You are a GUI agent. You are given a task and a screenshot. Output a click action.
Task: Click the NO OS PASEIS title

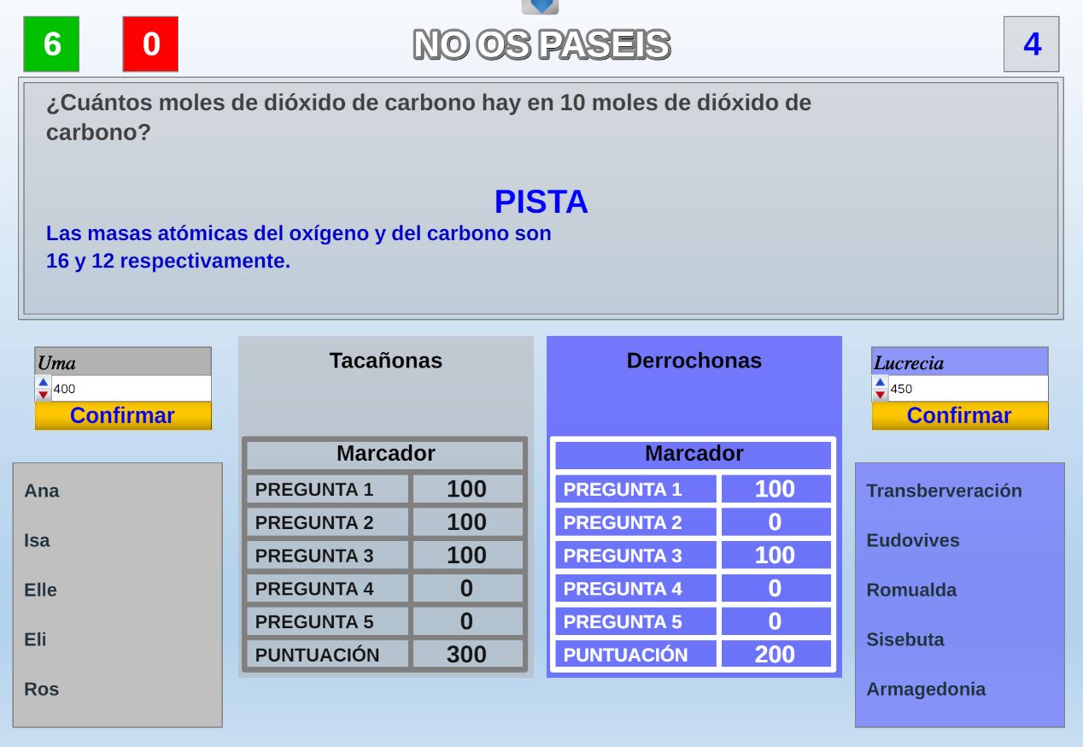[541, 44]
